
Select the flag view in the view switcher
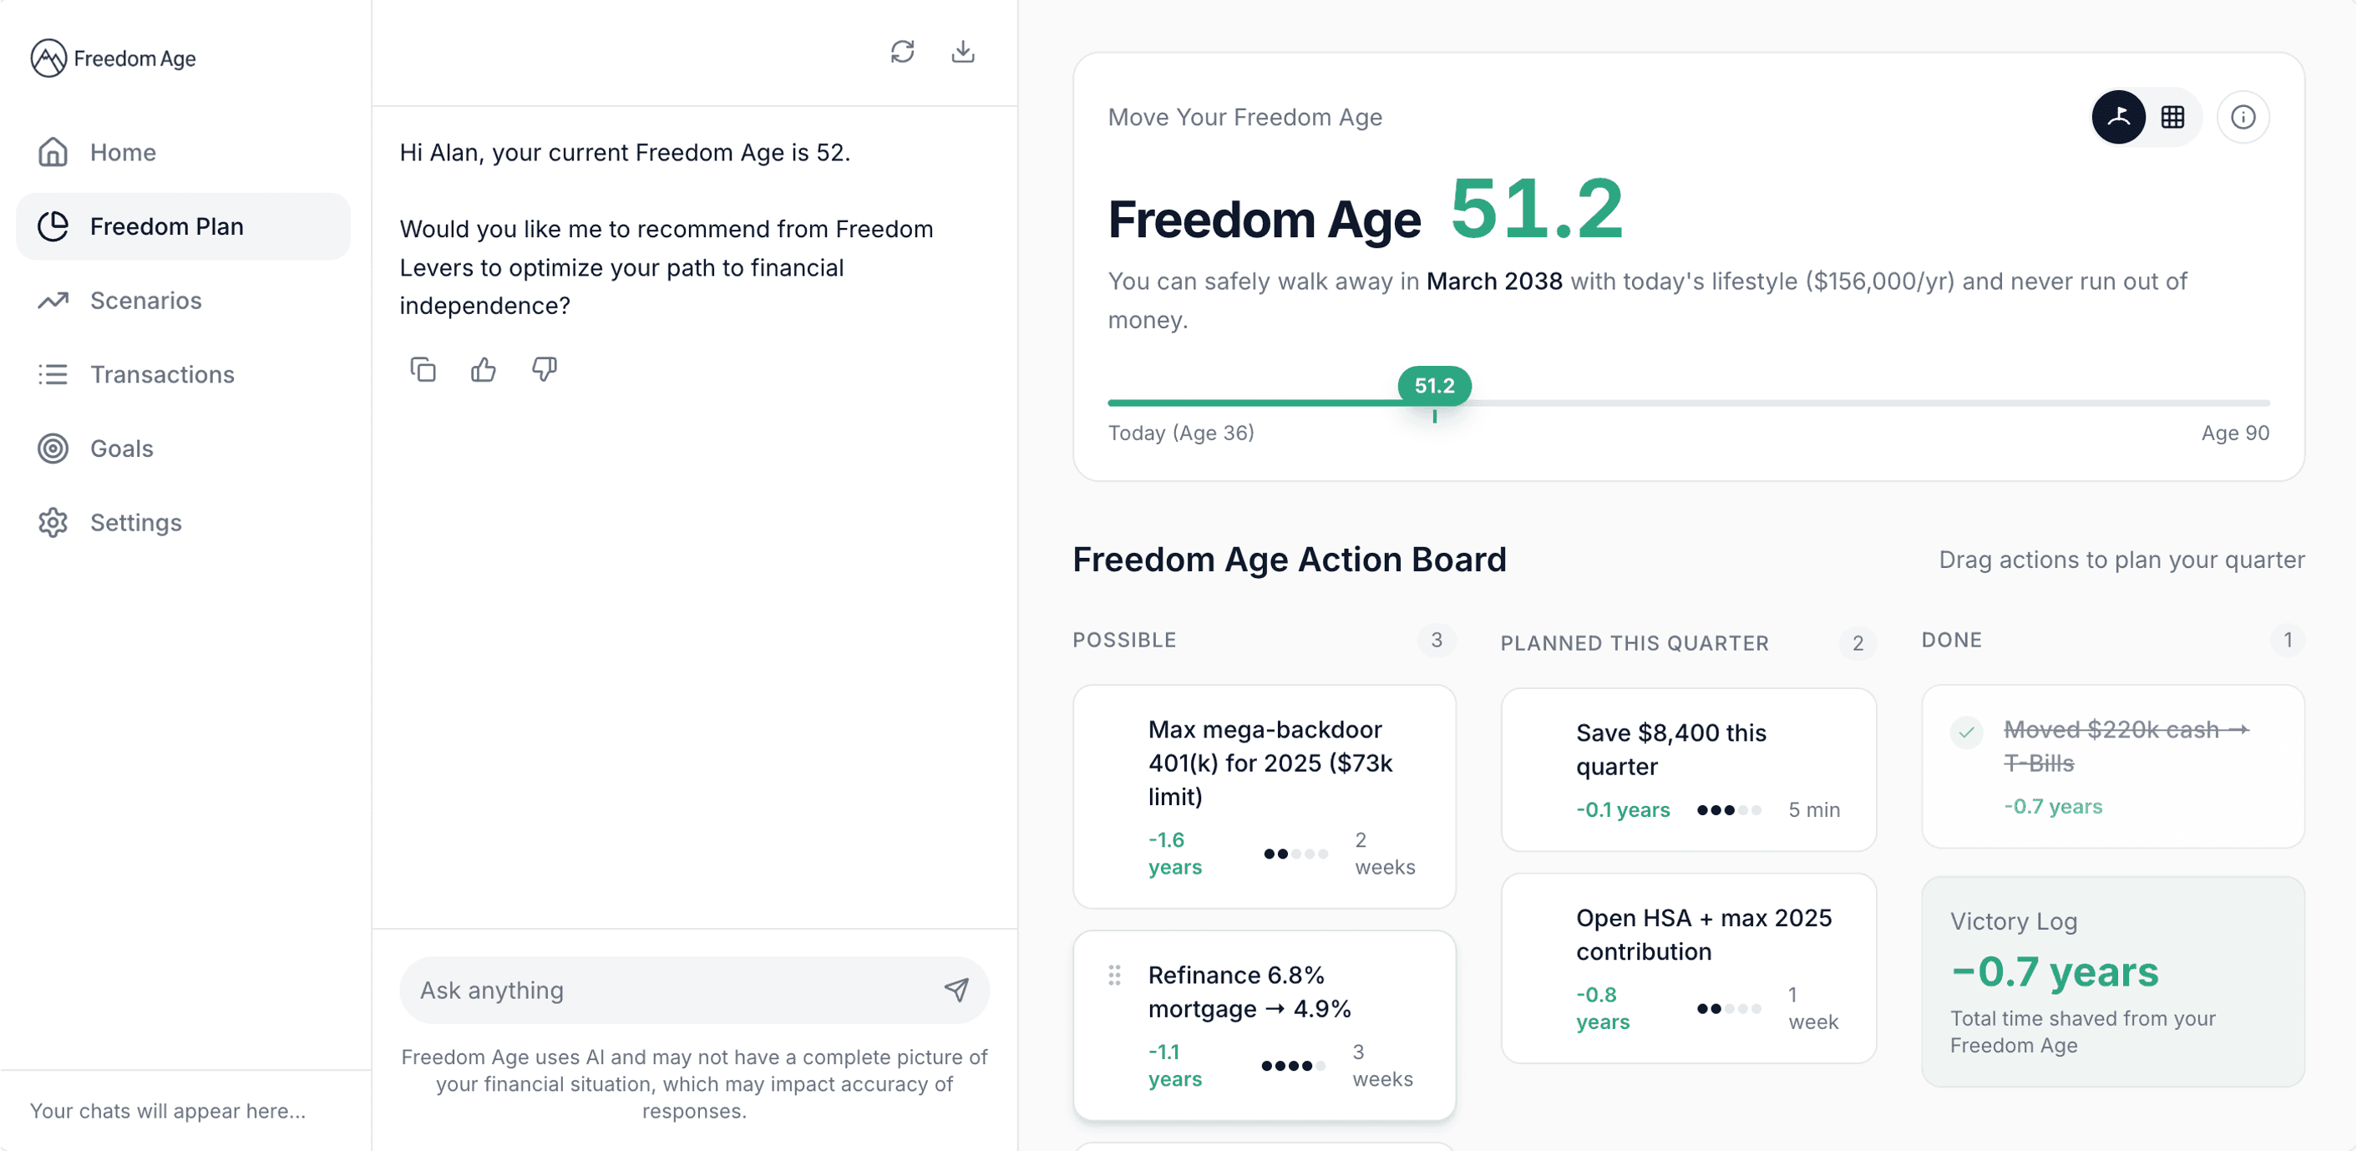pyautogui.click(x=2118, y=116)
